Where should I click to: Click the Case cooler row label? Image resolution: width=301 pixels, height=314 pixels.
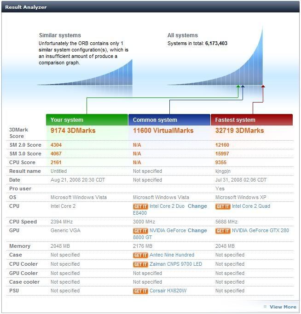[x=24, y=282]
